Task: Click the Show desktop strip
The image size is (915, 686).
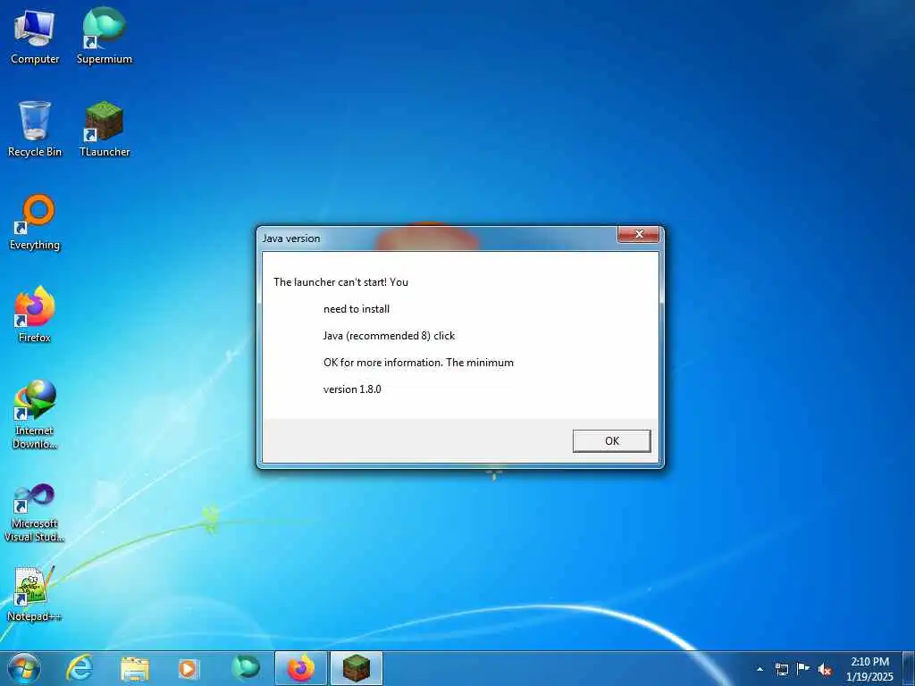Action: 909,668
